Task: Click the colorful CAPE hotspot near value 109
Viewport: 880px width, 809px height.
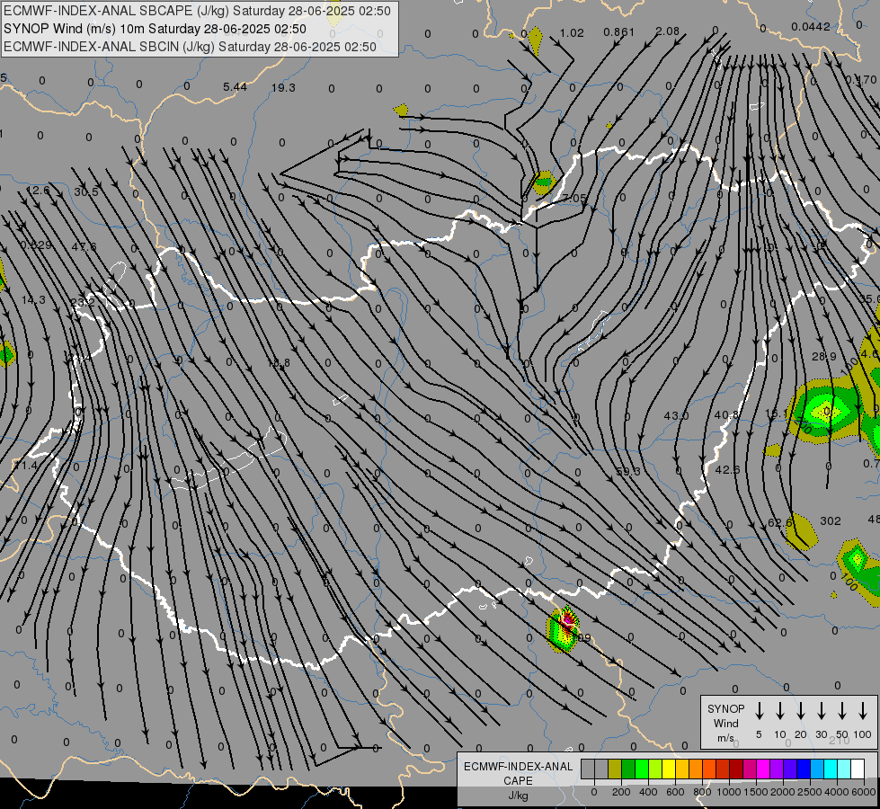Action: point(564,629)
